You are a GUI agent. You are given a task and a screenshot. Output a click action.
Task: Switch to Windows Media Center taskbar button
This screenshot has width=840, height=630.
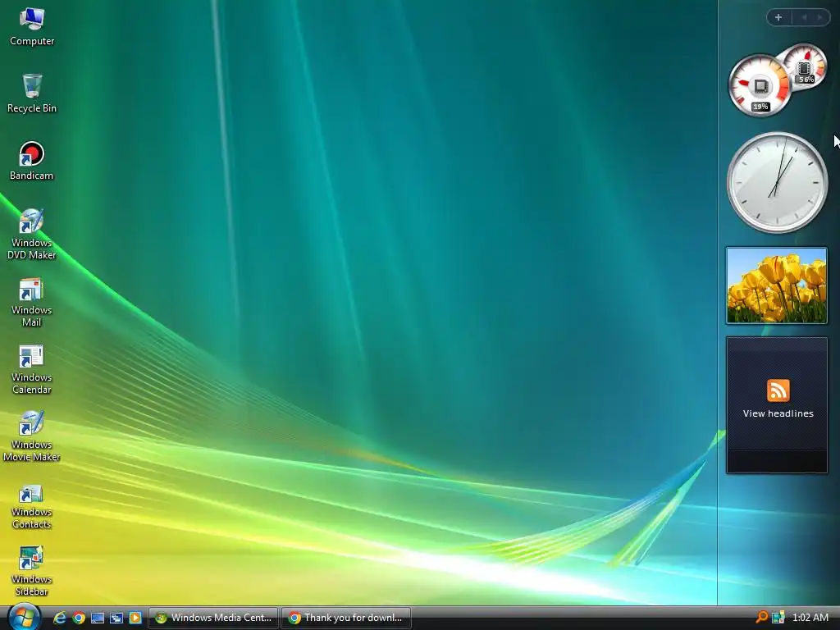click(x=213, y=618)
